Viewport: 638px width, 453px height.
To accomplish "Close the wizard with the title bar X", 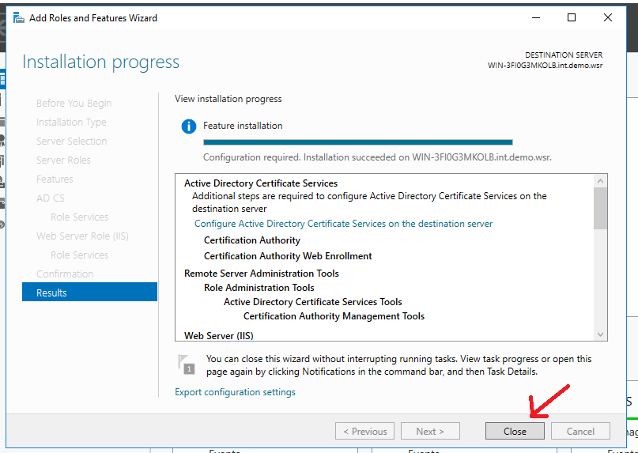I will 607,17.
